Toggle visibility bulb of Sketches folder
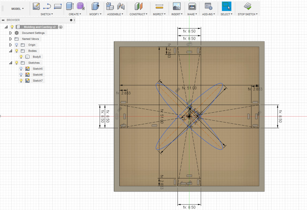 tap(17, 63)
